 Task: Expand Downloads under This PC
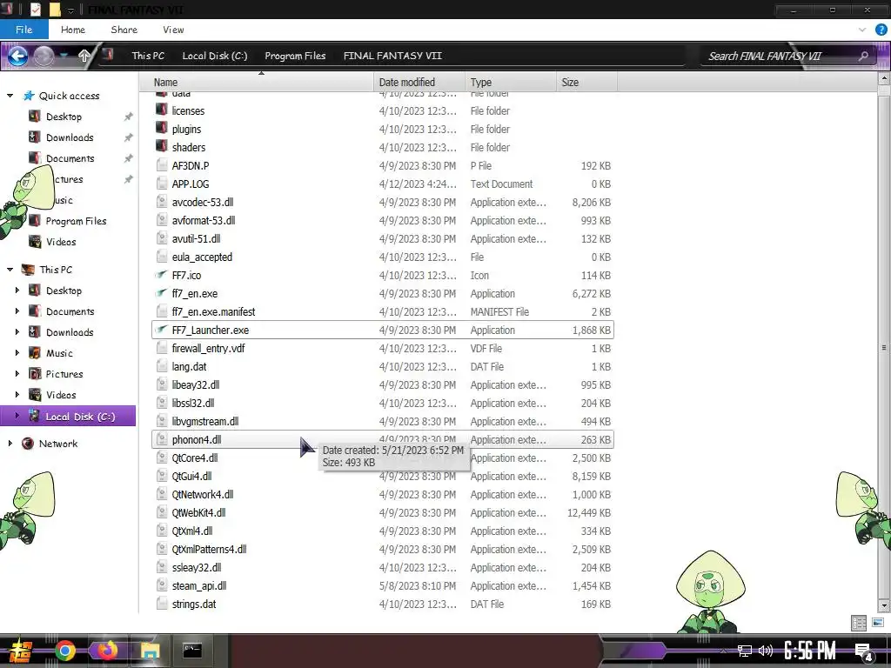17,331
